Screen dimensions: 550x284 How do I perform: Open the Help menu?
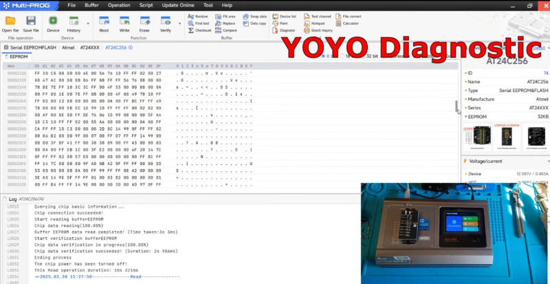(227, 6)
